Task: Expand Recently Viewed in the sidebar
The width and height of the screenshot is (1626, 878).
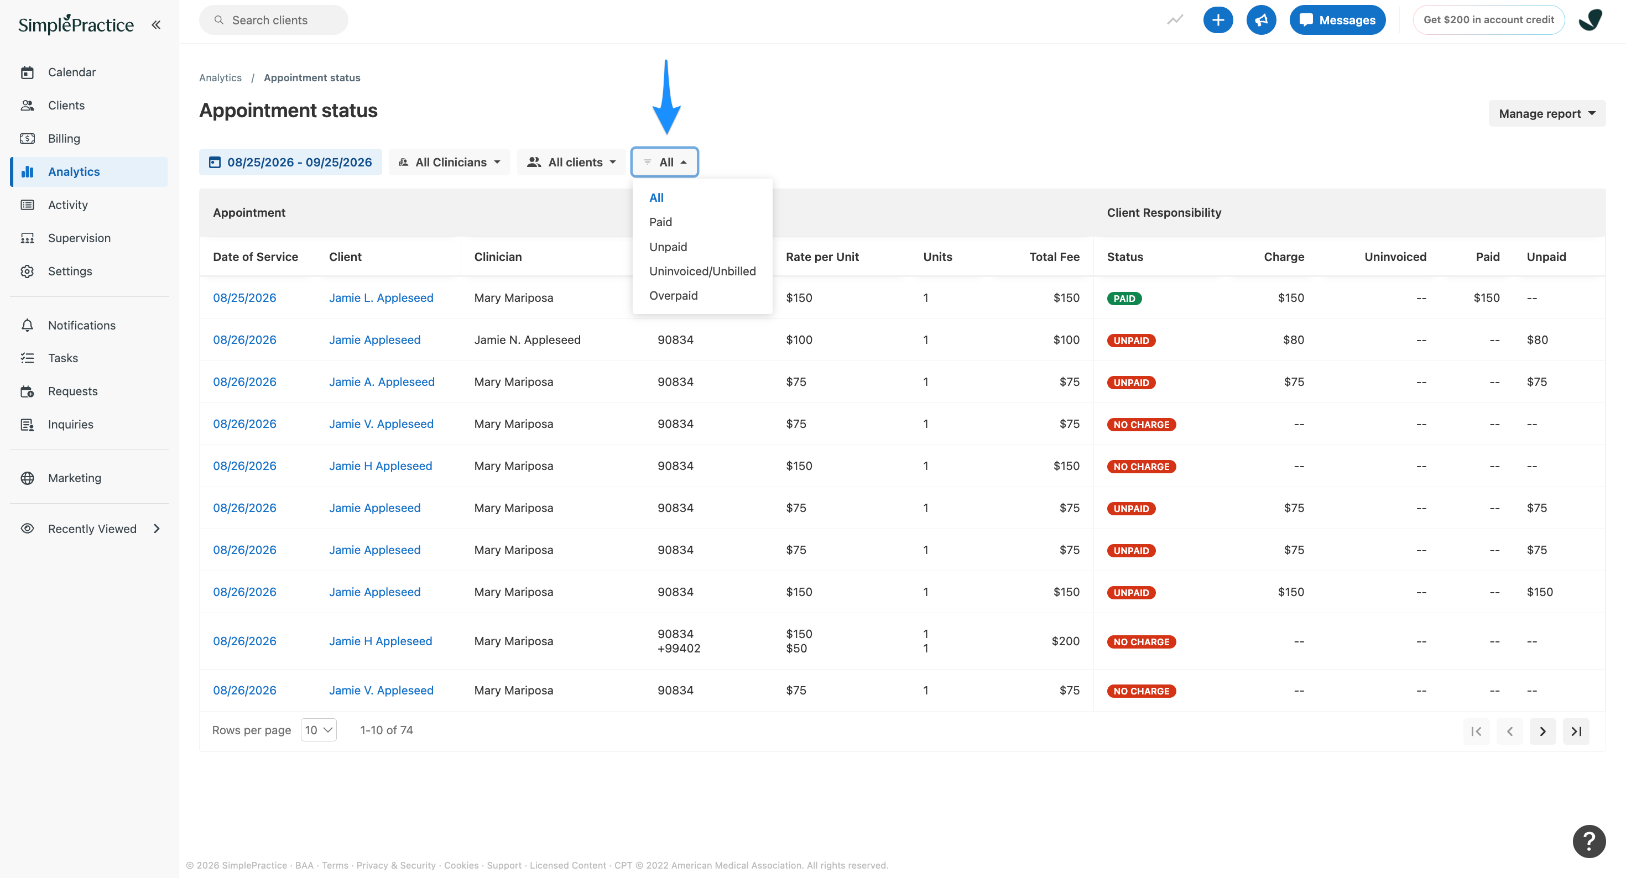Action: [90, 529]
